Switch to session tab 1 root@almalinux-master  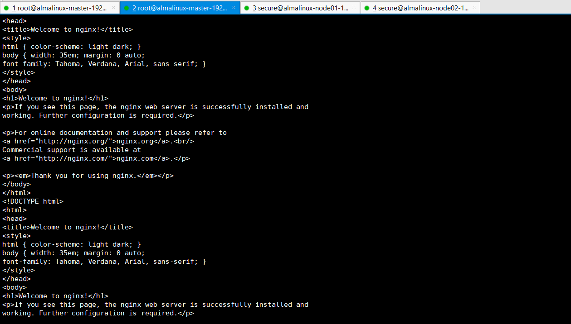pos(60,8)
